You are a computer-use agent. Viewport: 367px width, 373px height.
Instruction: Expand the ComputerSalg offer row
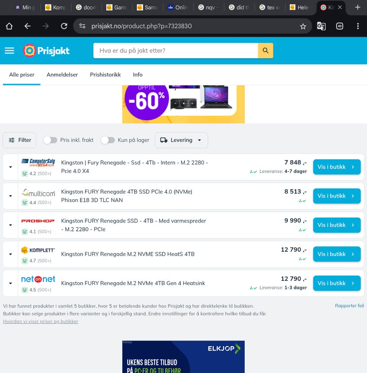[10, 167]
